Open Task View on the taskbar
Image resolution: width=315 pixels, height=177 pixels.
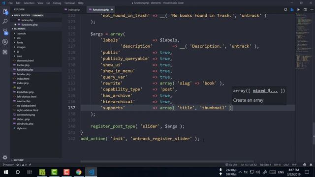point(30,172)
